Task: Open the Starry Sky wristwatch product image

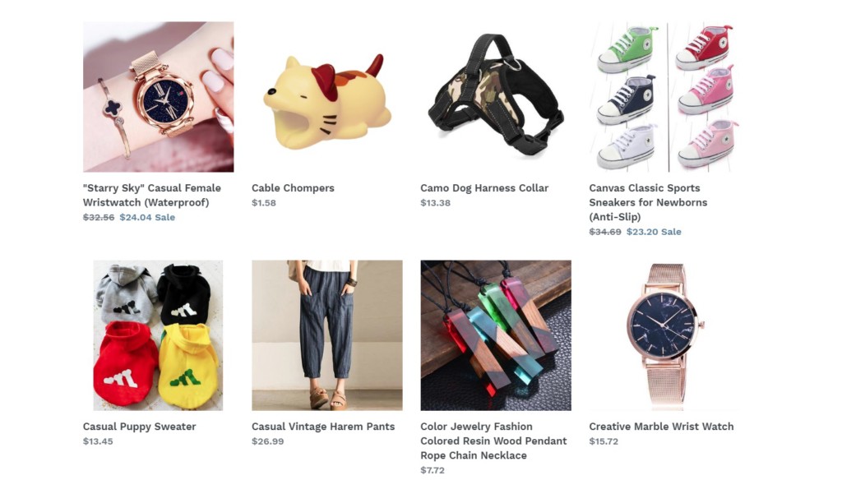Action: pyautogui.click(x=159, y=97)
